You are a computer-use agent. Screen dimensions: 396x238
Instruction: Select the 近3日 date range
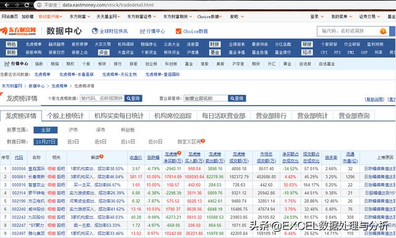click(x=73, y=142)
